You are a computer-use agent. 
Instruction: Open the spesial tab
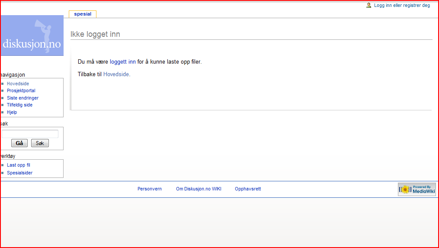click(83, 14)
